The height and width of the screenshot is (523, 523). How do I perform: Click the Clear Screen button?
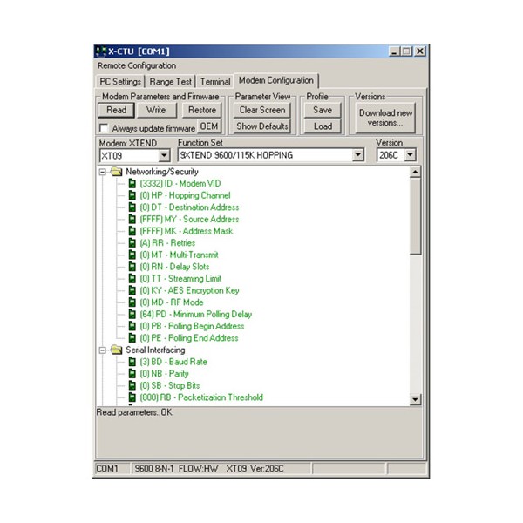[x=262, y=110]
